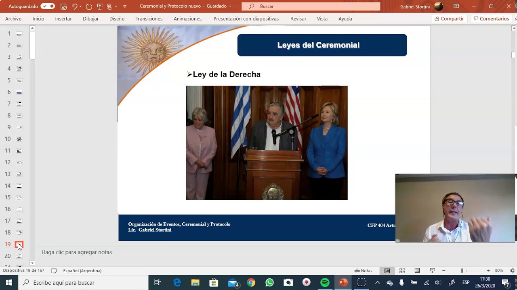Open the Windows Start menu

[x=9, y=283]
